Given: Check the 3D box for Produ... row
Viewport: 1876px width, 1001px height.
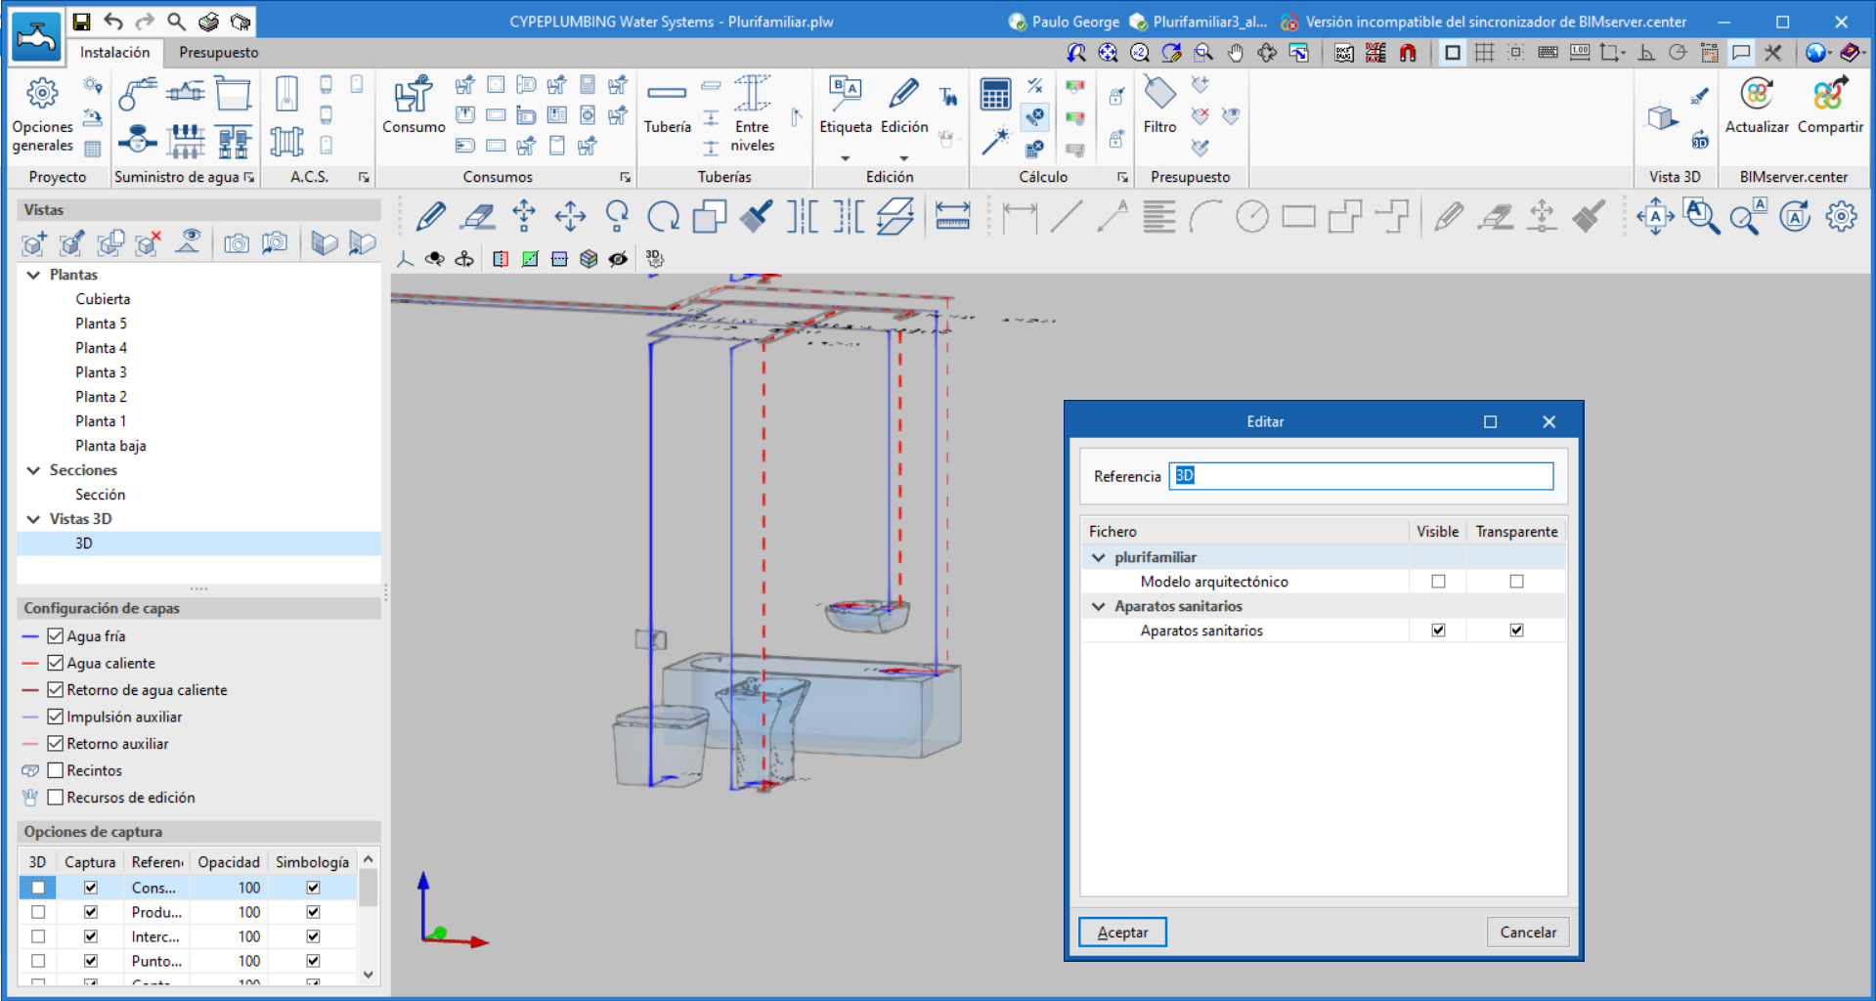Looking at the screenshot, I should [38, 912].
